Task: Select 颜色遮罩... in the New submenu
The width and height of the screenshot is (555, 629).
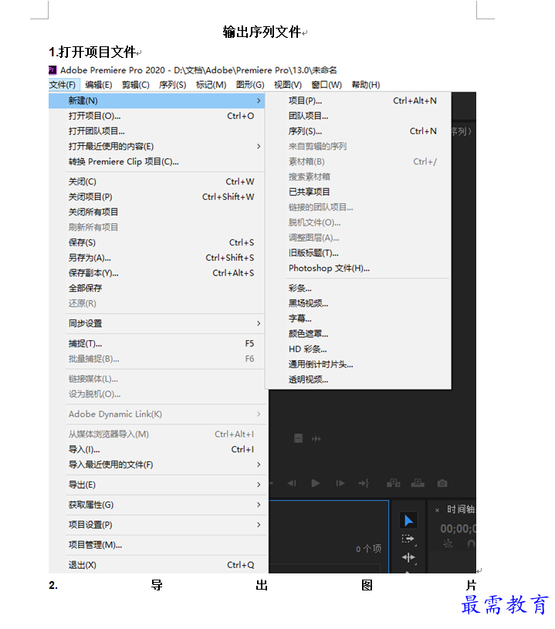Action: [x=358, y=334]
